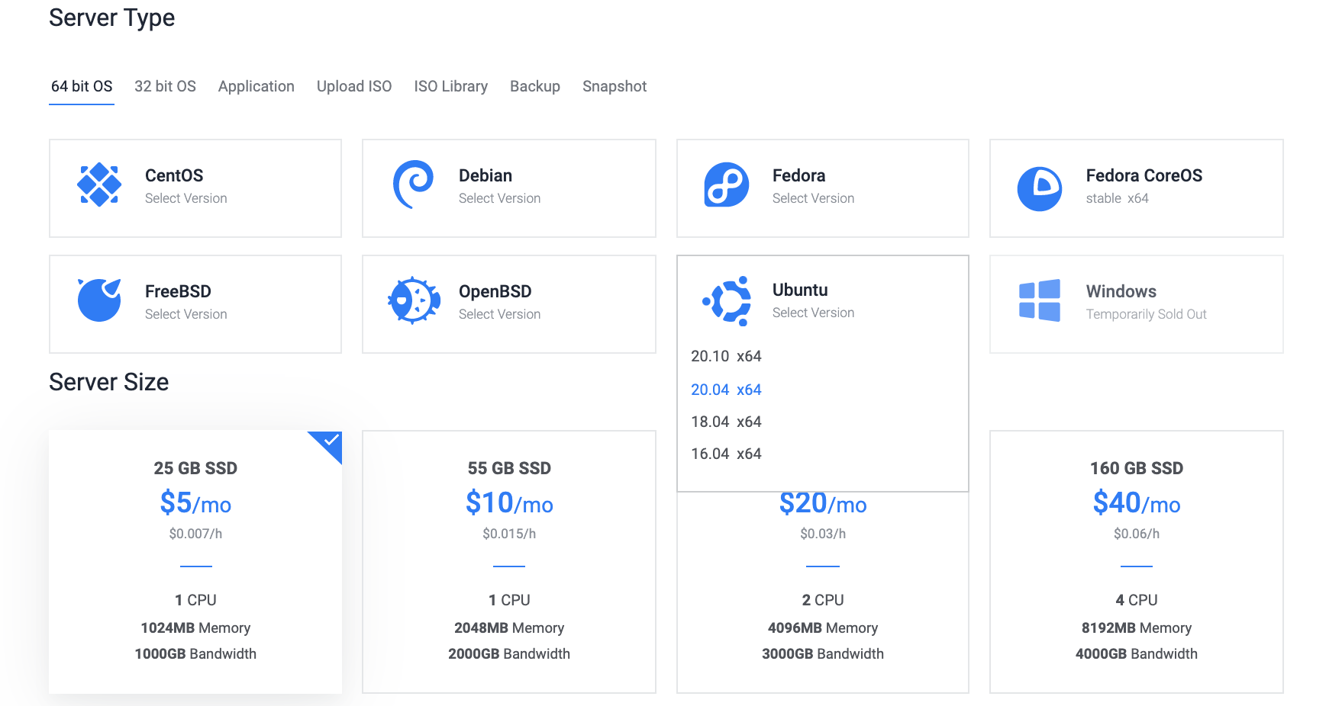Switch to the 32 bit OS tab

tap(165, 86)
